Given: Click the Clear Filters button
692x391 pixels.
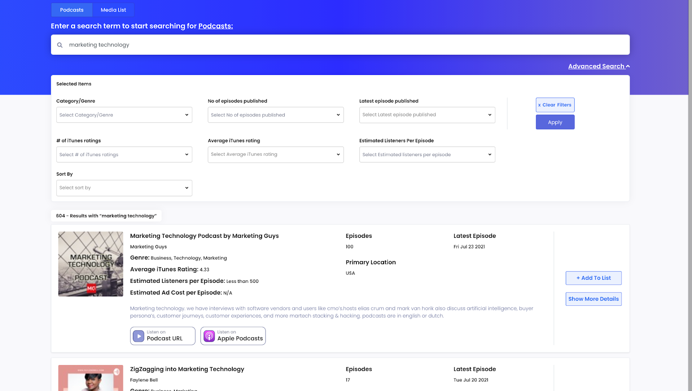Looking at the screenshot, I should tap(555, 105).
